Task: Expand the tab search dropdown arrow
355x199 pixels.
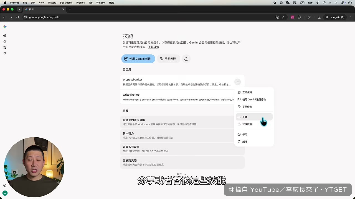Action: pos(19,9)
